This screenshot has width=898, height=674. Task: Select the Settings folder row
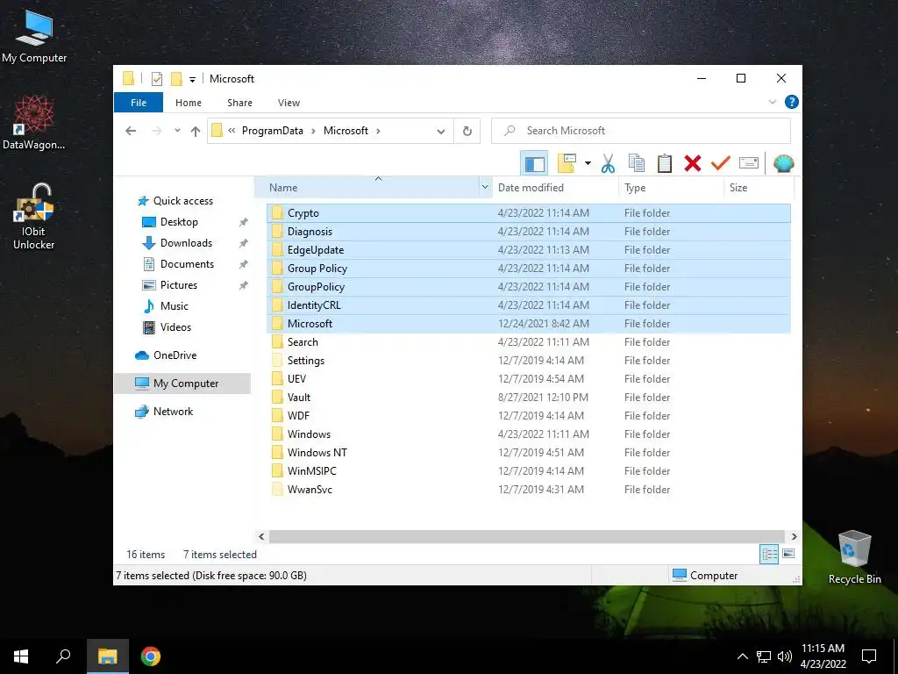(529, 361)
